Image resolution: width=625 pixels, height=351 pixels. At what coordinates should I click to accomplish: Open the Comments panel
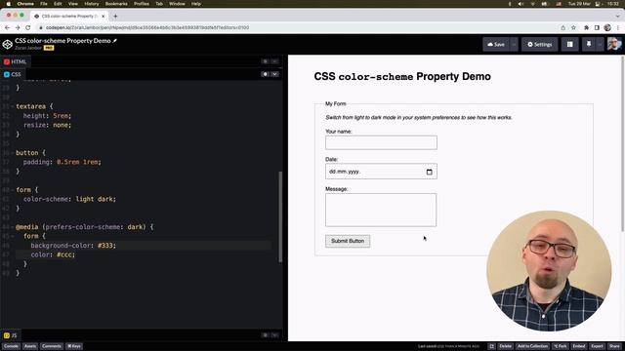coord(52,346)
